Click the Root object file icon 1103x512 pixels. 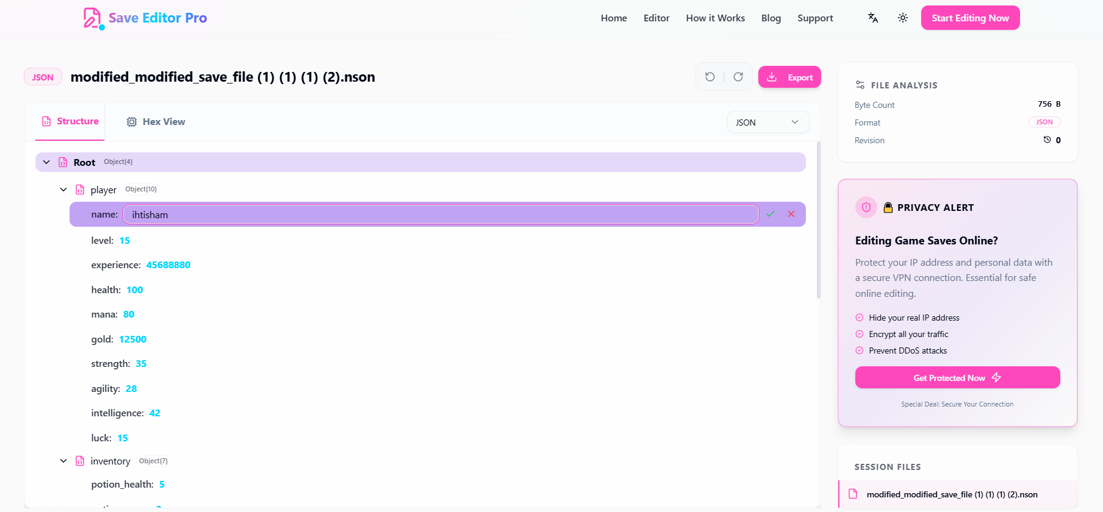[63, 162]
